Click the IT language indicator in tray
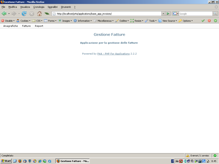Viewport: 219px width, 164px height. click(173, 161)
